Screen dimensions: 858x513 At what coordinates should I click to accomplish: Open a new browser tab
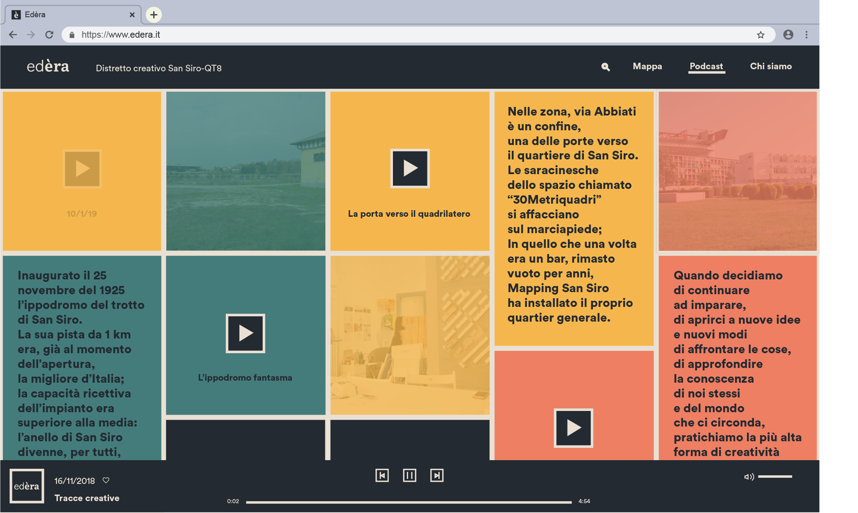click(154, 15)
